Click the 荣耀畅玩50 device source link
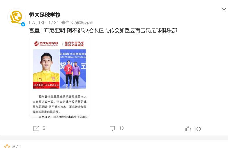This screenshot has height=148, width=228. coord(82,23)
